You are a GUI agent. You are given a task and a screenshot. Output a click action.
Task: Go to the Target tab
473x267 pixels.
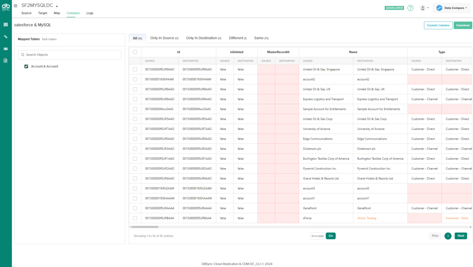click(42, 13)
